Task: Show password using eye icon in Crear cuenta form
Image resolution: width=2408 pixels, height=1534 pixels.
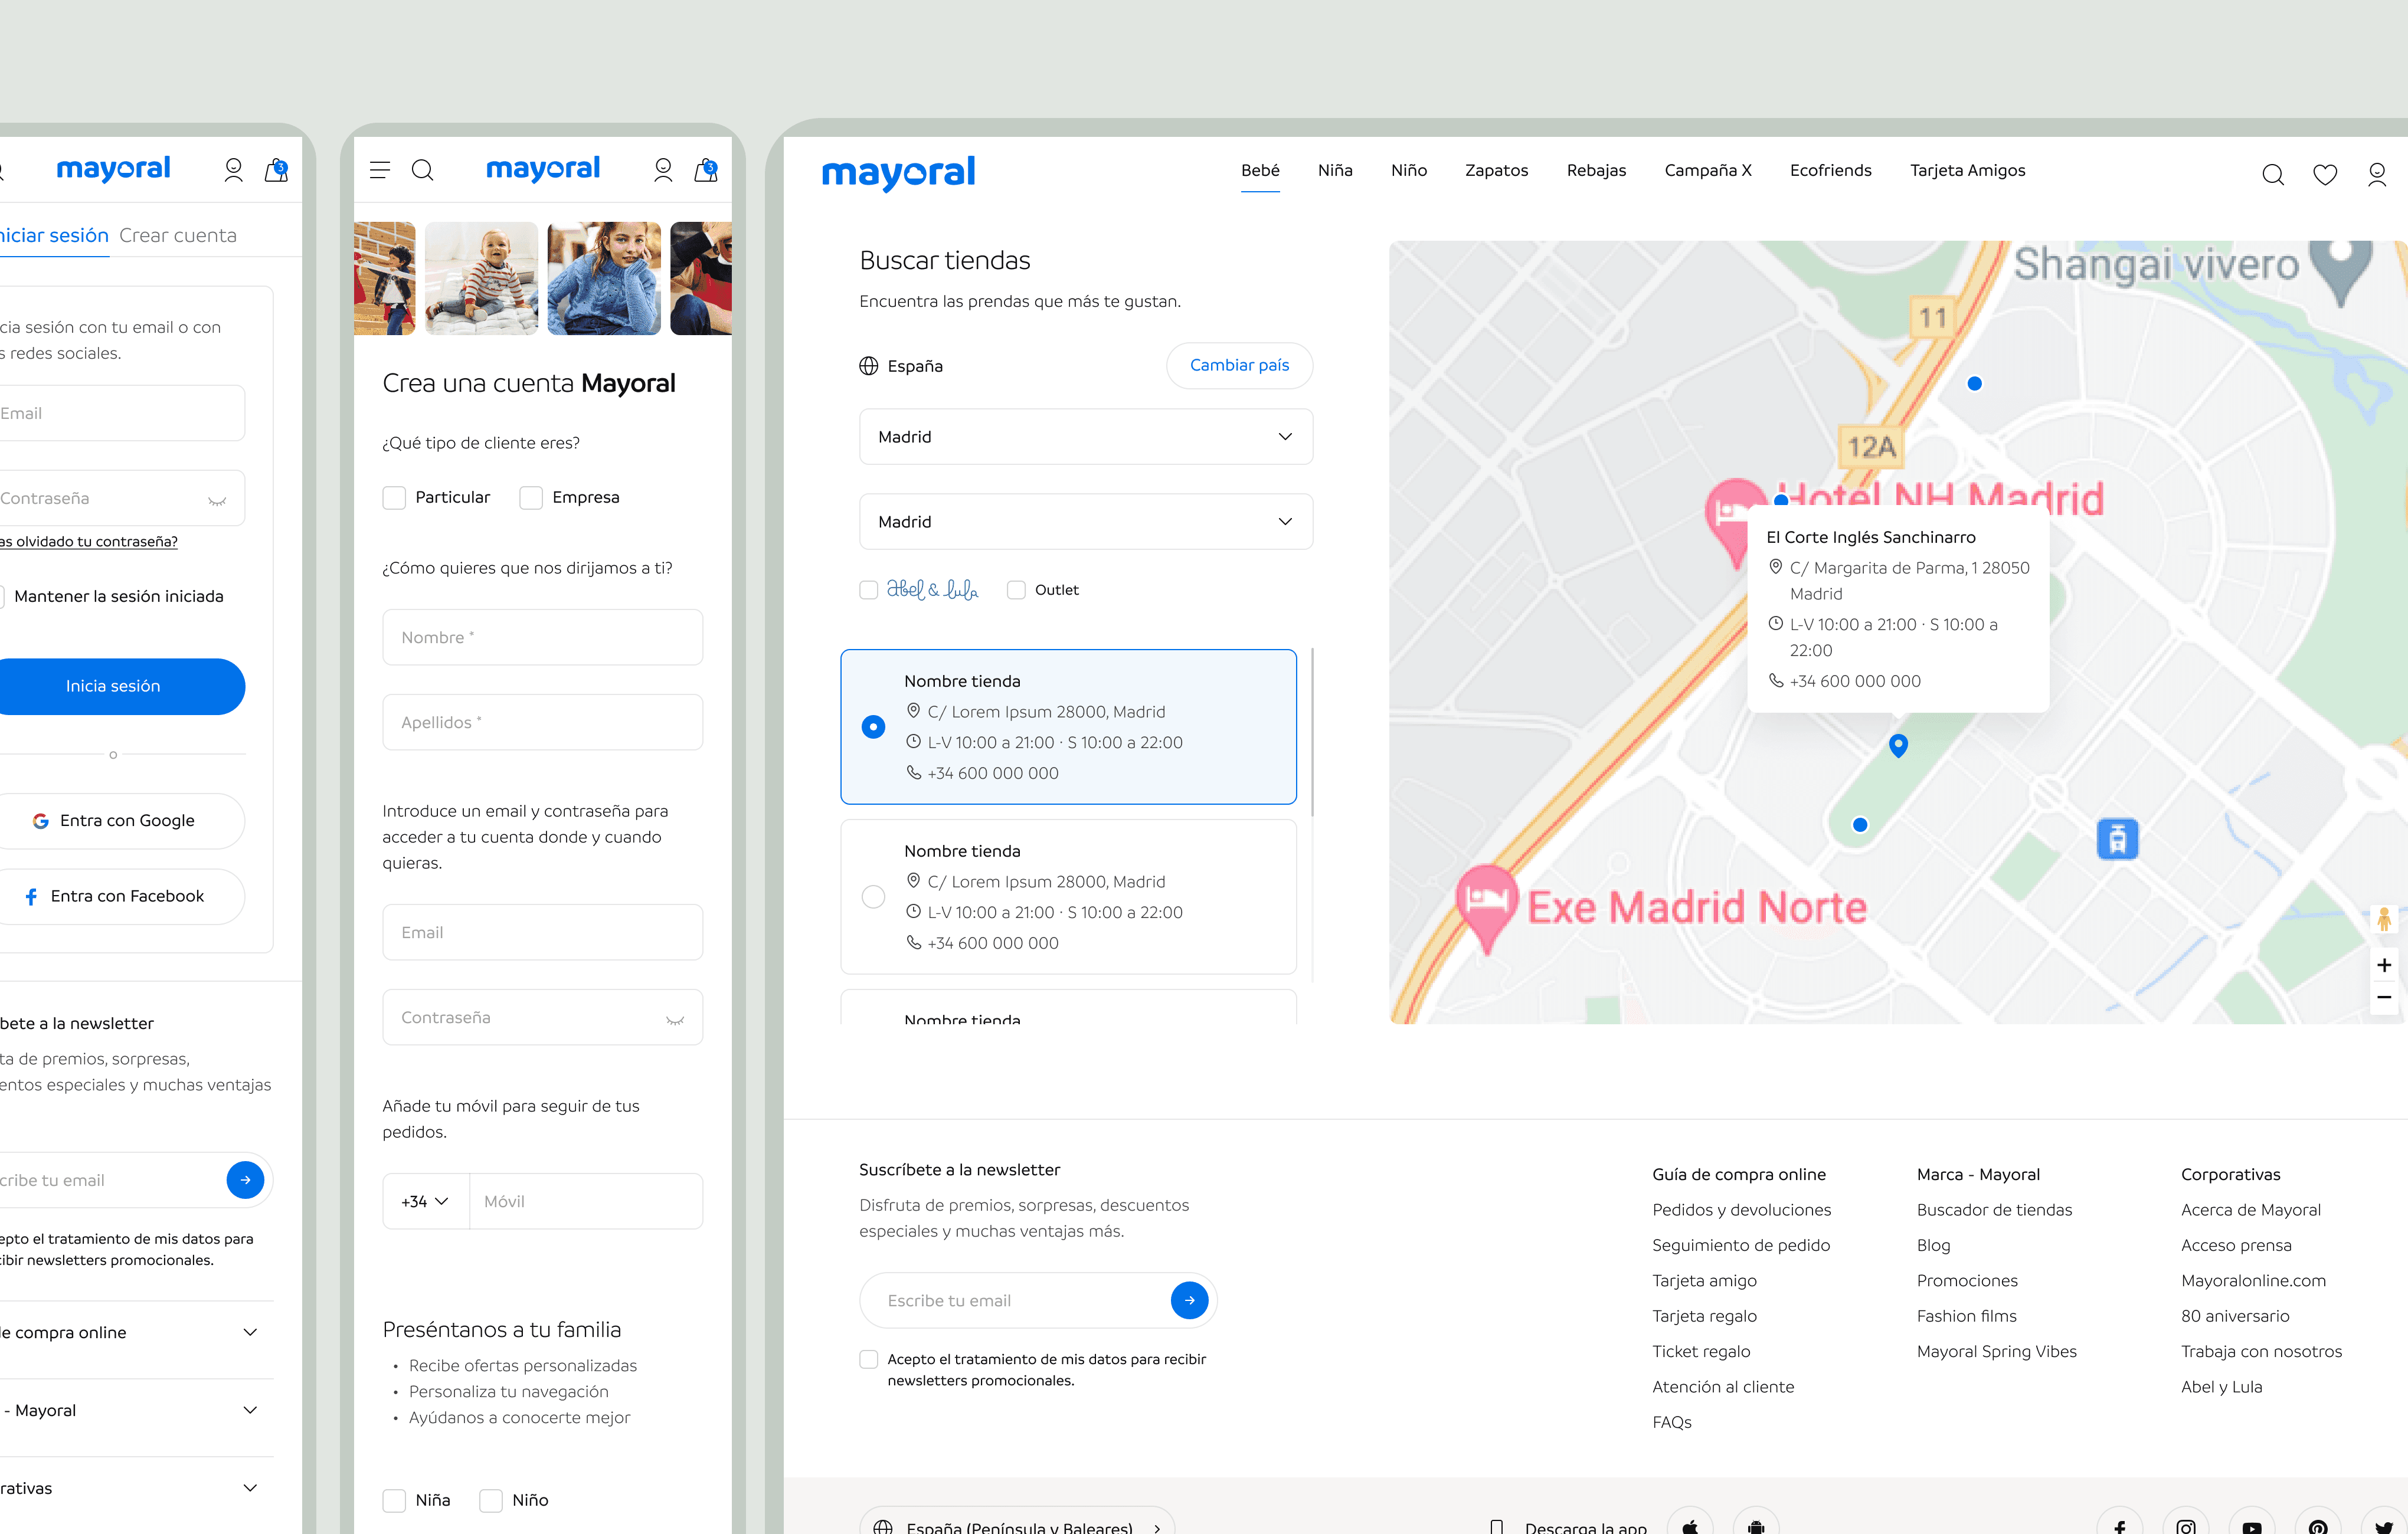Action: (x=675, y=1020)
